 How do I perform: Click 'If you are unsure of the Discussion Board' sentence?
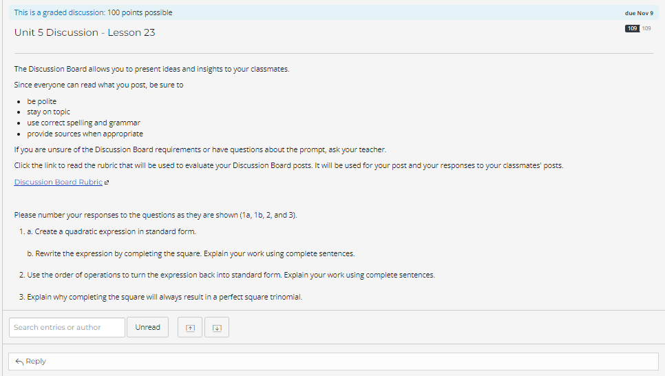click(x=200, y=150)
